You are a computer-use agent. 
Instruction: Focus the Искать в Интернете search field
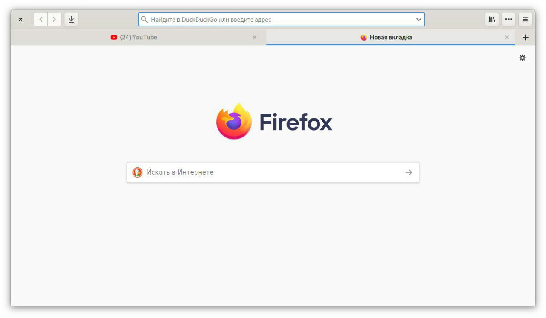click(273, 172)
